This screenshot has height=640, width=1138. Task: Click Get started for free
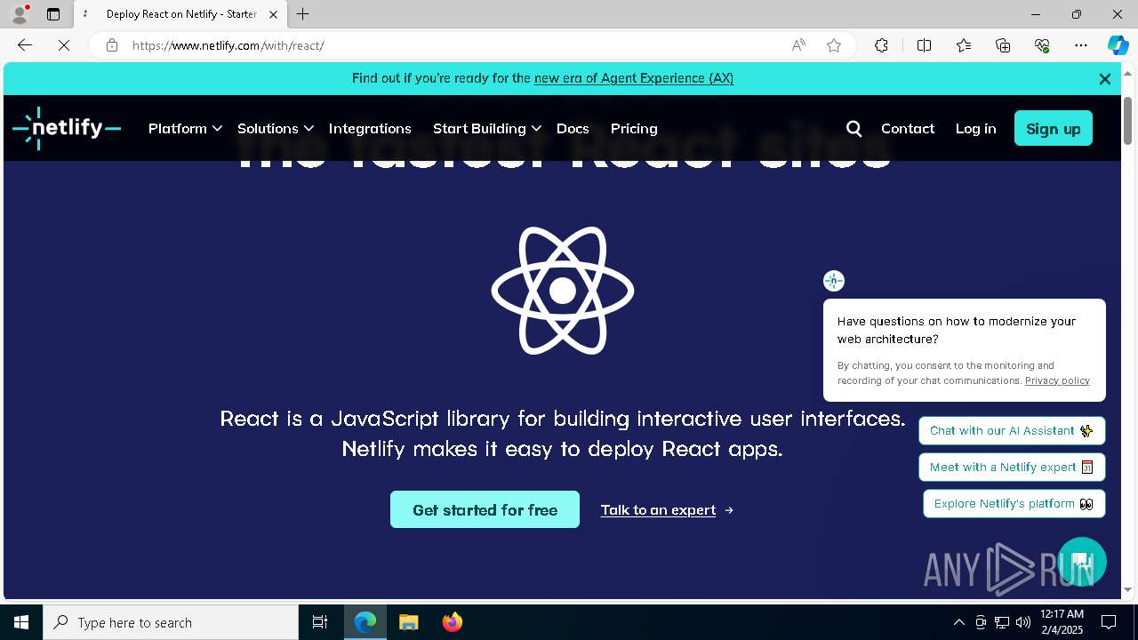[x=485, y=509]
